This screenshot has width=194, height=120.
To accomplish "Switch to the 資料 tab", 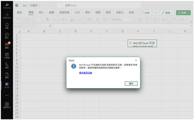I will coord(88,13).
